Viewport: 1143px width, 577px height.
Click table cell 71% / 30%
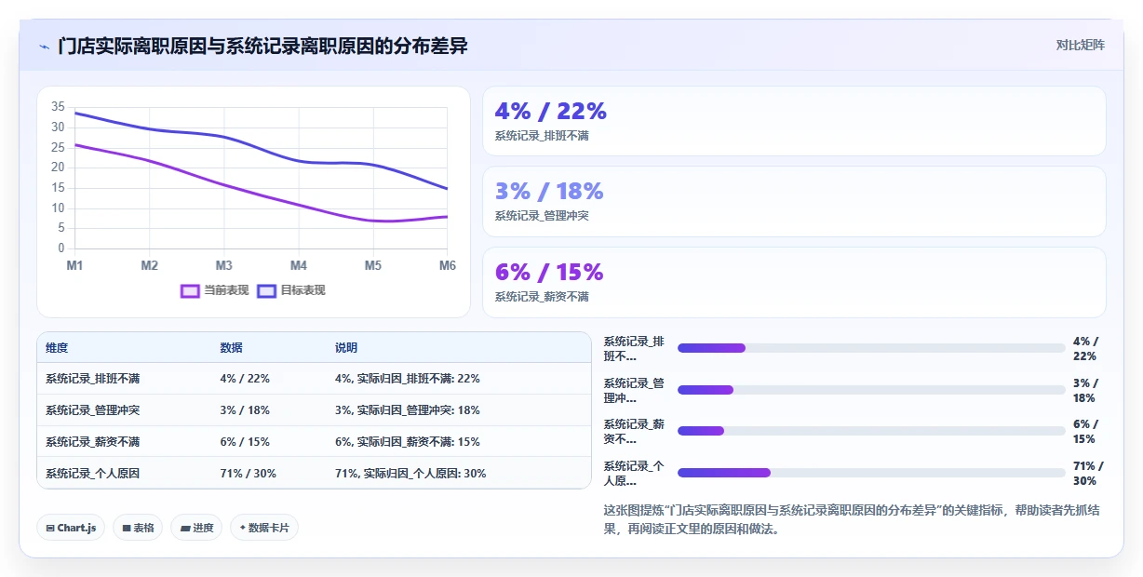pyautogui.click(x=249, y=474)
